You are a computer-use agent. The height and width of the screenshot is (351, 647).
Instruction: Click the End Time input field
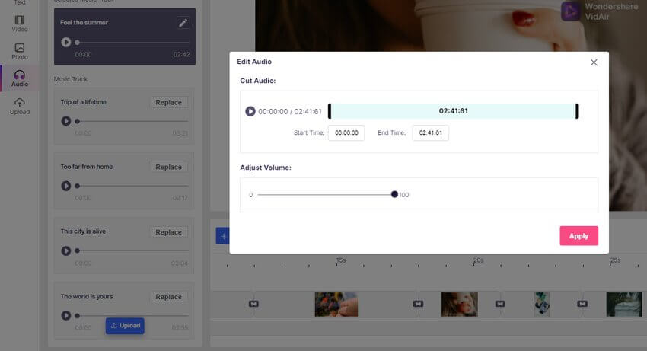pos(430,133)
